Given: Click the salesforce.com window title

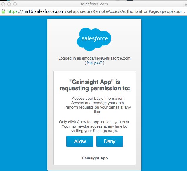Looking at the screenshot, I should tap(94, 4).
